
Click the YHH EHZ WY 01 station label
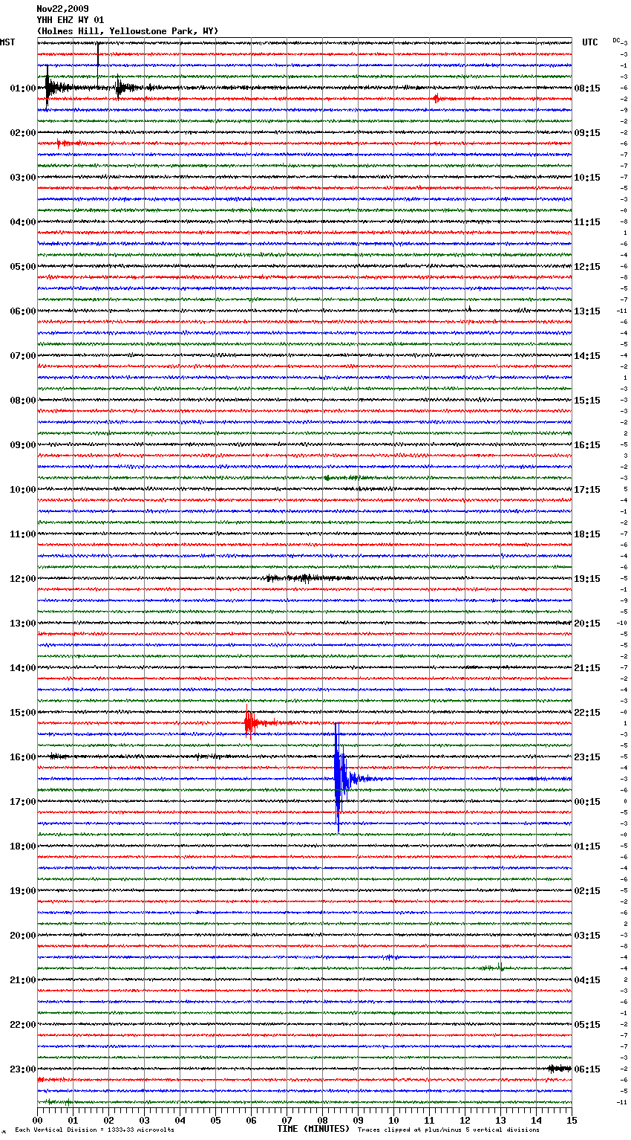click(x=71, y=20)
